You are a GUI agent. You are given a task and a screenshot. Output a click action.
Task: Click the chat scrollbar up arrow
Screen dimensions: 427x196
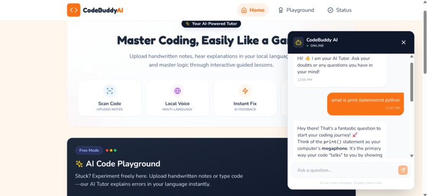pos(412,56)
